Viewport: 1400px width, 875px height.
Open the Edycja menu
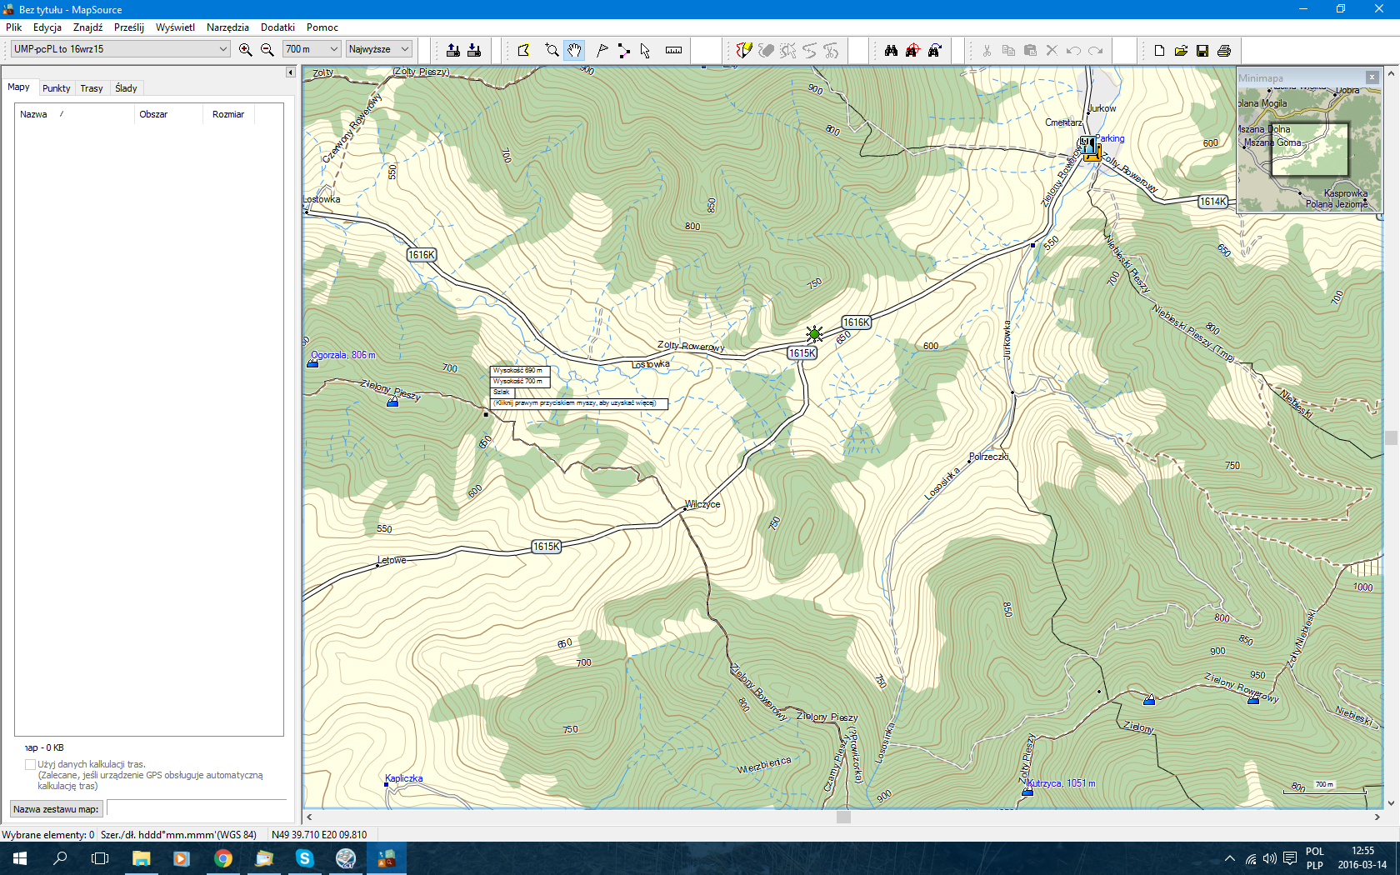pyautogui.click(x=47, y=27)
